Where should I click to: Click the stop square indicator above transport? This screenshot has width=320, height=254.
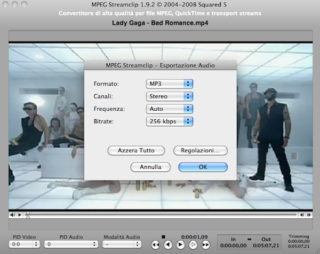coord(163,236)
